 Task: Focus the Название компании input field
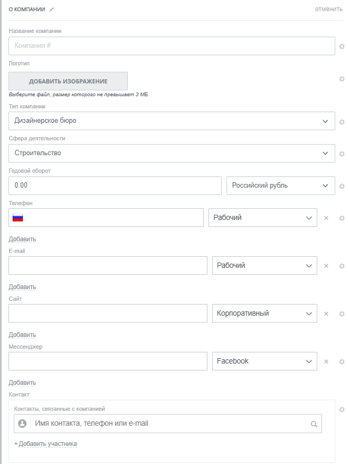[x=172, y=46]
